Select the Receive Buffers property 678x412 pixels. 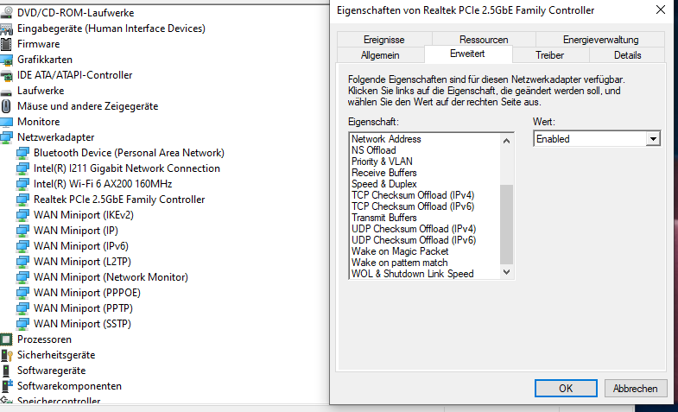[384, 173]
